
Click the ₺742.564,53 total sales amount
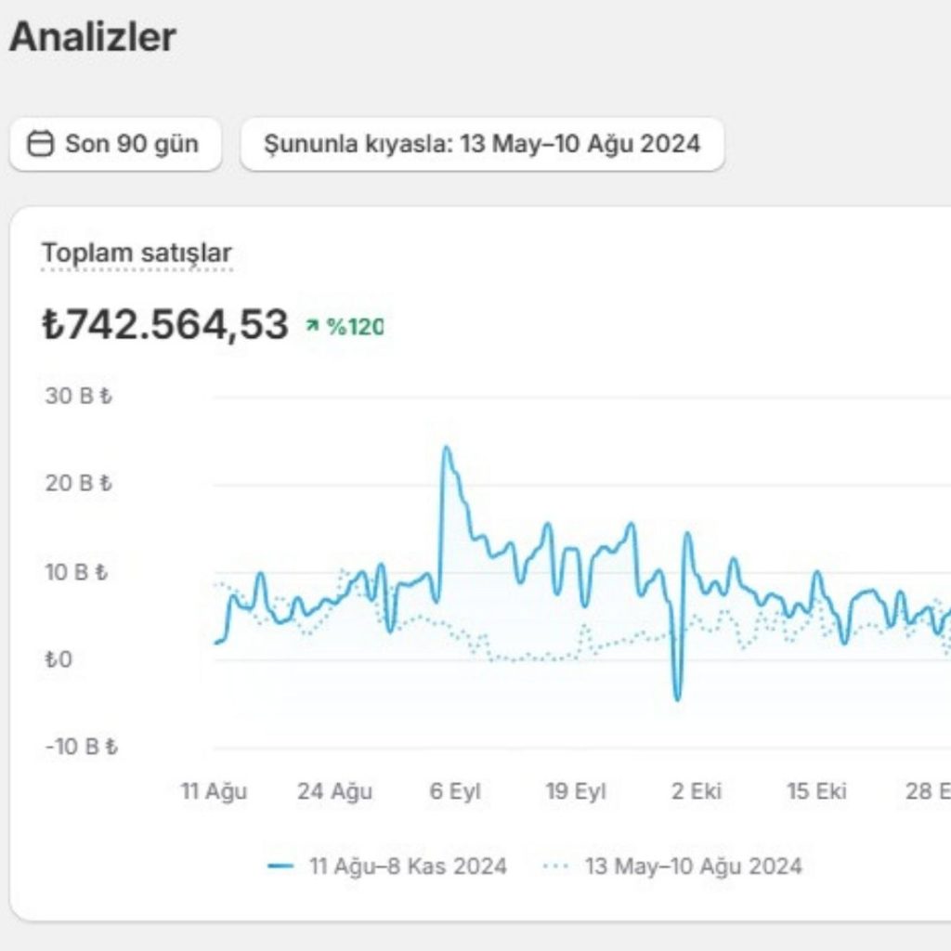[x=165, y=325]
